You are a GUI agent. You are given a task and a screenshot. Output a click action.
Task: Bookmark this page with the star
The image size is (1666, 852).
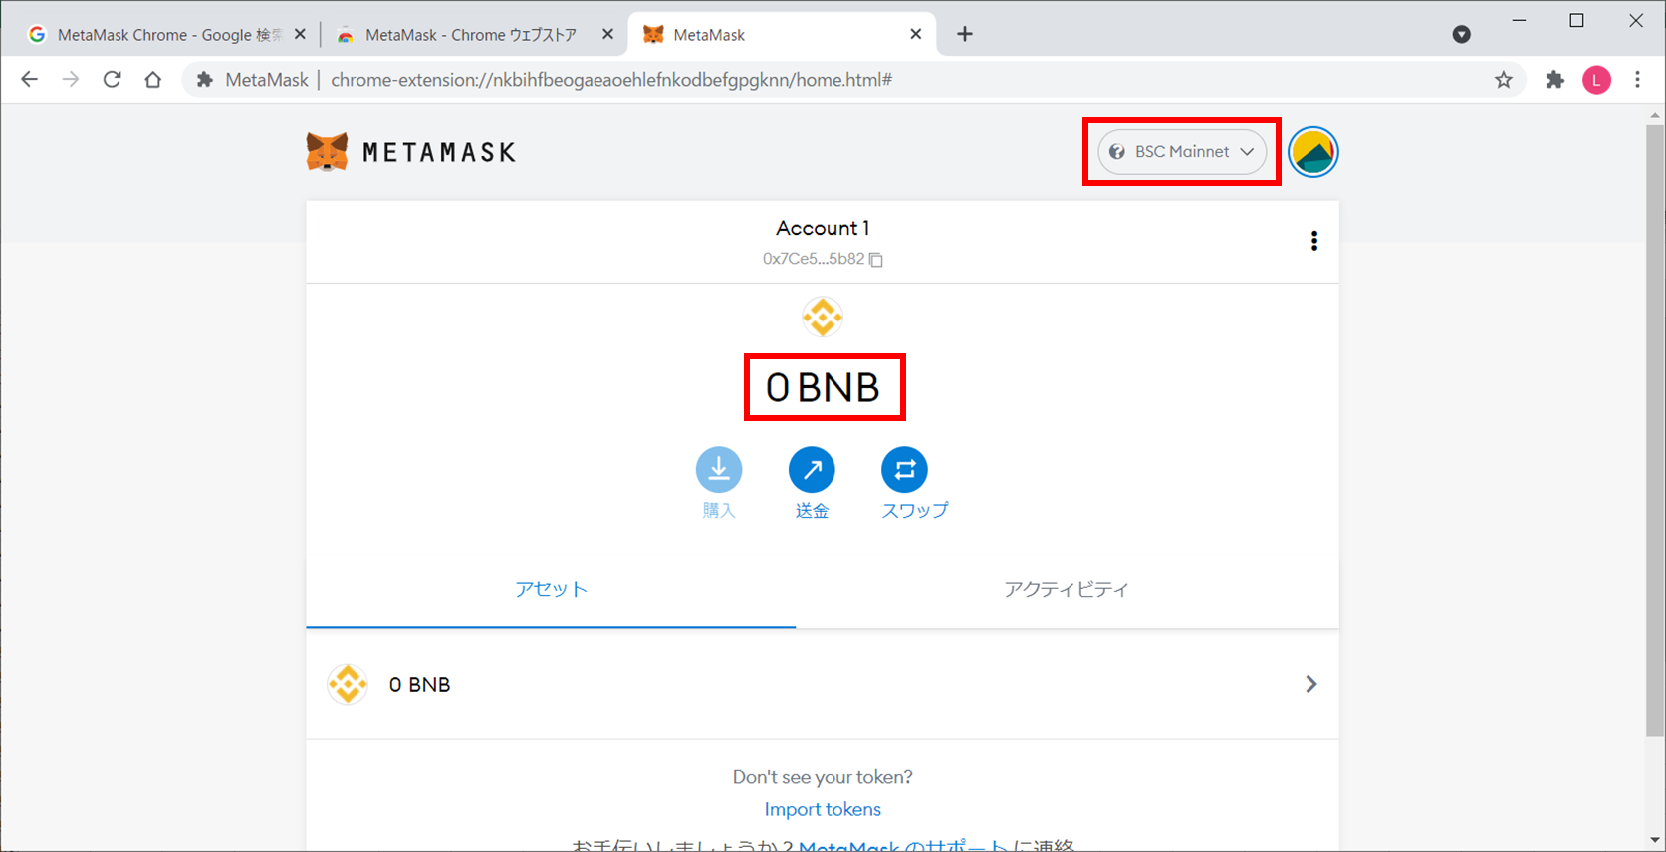tap(1503, 80)
